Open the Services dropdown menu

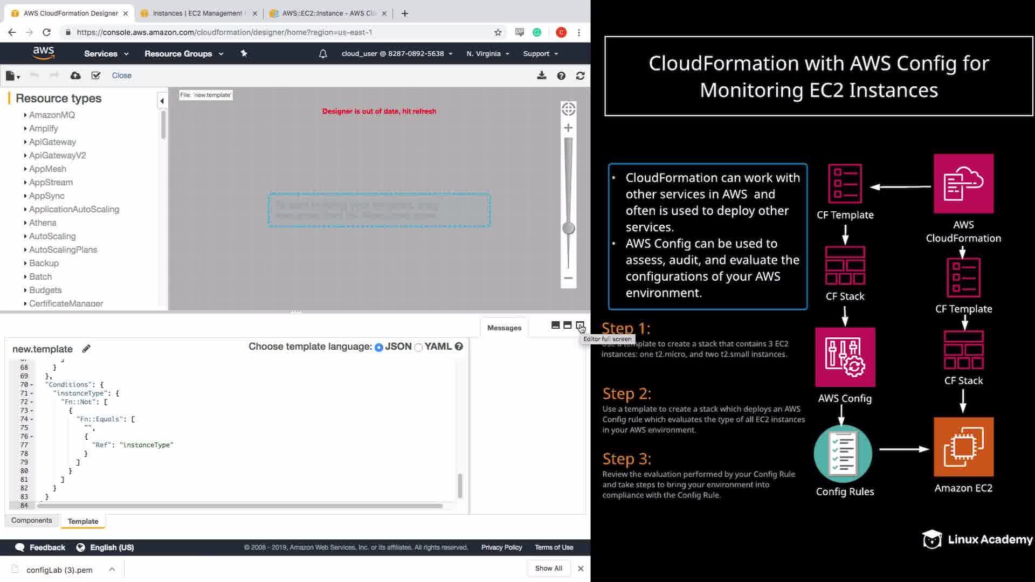pyautogui.click(x=106, y=53)
